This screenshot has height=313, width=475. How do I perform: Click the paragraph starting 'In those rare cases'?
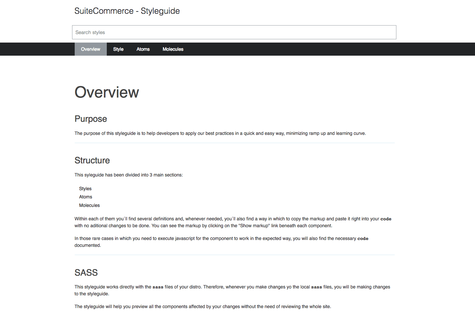point(221,242)
